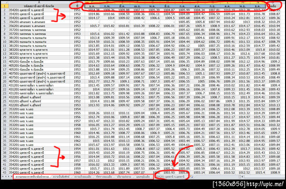Select the row 21 header number

(5, 85)
